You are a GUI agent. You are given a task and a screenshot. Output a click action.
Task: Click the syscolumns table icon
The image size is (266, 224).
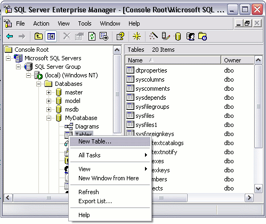[130, 79]
